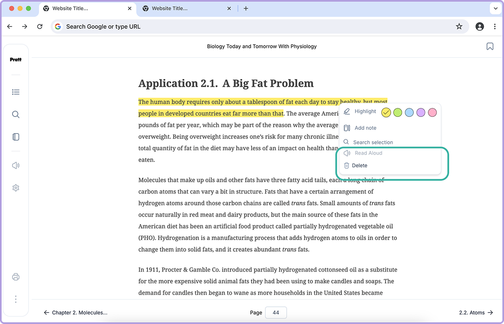Close the second Website Title tab
504x324 pixels.
click(x=229, y=9)
